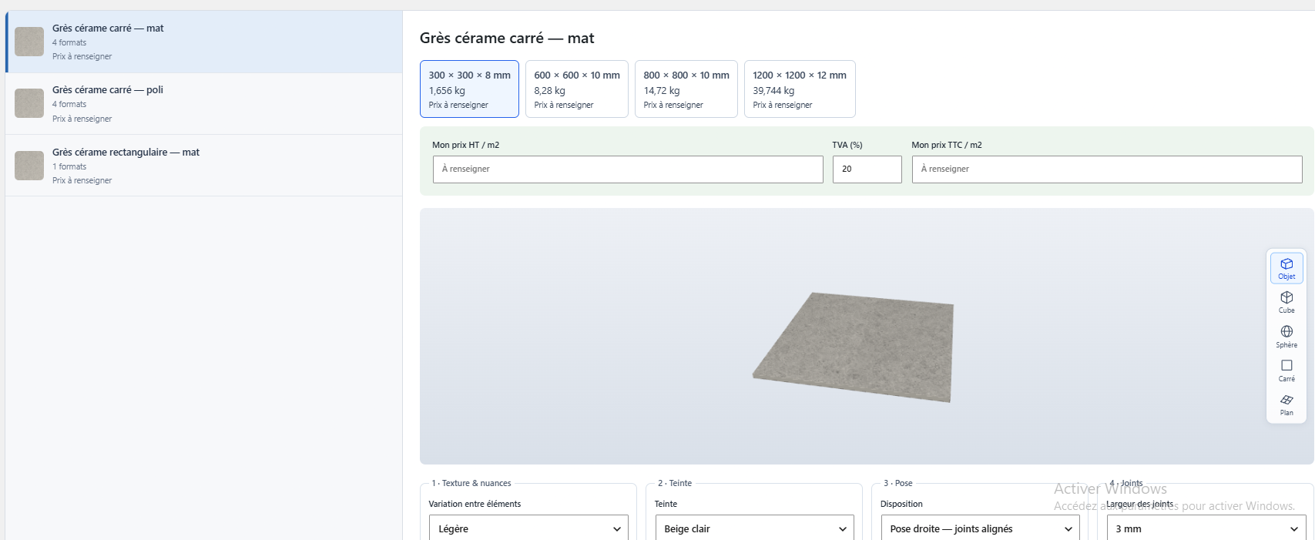The image size is (1315, 540).
Task: Choose the 300 × 300 × 8 mm format
Action: click(x=469, y=89)
